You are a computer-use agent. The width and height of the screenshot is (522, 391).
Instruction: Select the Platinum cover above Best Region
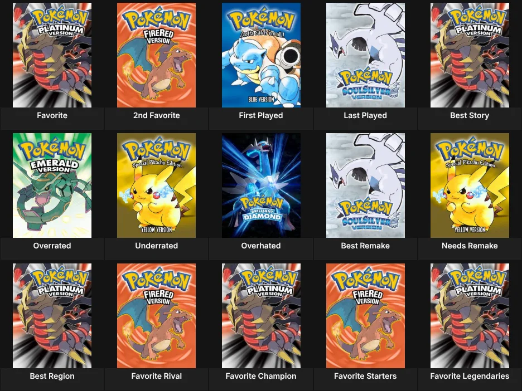pyautogui.click(x=52, y=316)
